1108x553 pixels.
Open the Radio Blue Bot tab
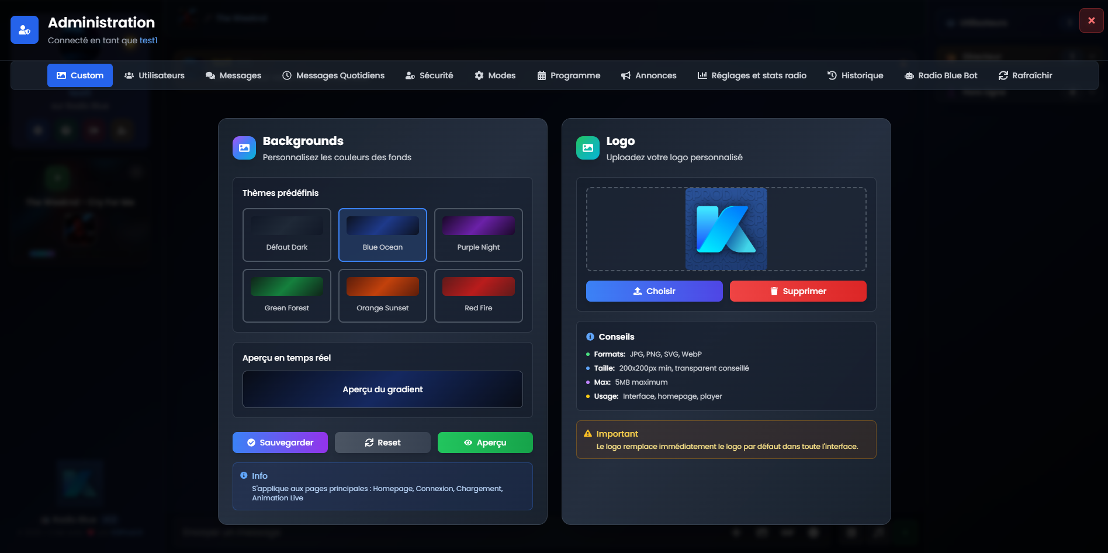tap(941, 75)
